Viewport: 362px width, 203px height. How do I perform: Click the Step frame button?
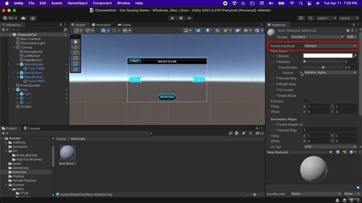coord(189,18)
